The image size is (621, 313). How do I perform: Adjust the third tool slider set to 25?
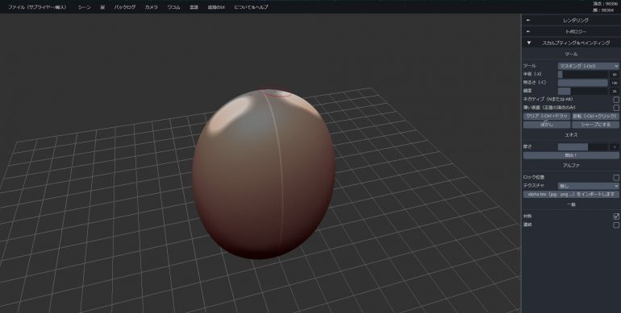(x=583, y=91)
